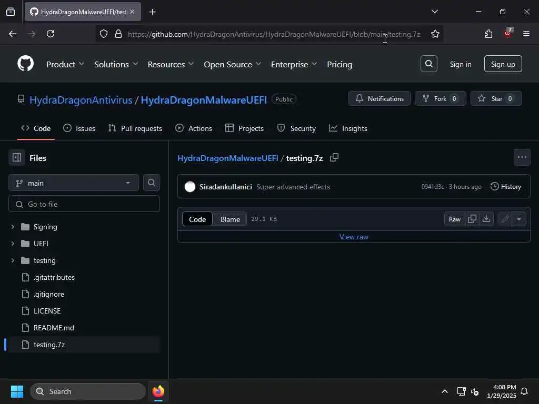This screenshot has height=404, width=539.
Task: Show hidden system tray icons
Action: (x=444, y=391)
